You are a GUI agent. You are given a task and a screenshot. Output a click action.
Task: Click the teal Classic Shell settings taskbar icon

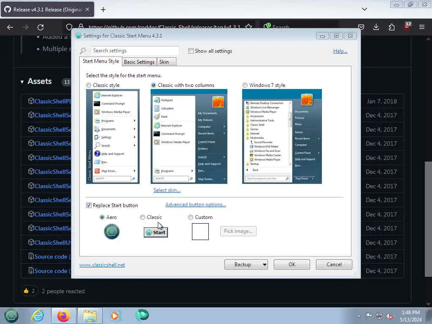coord(142,315)
